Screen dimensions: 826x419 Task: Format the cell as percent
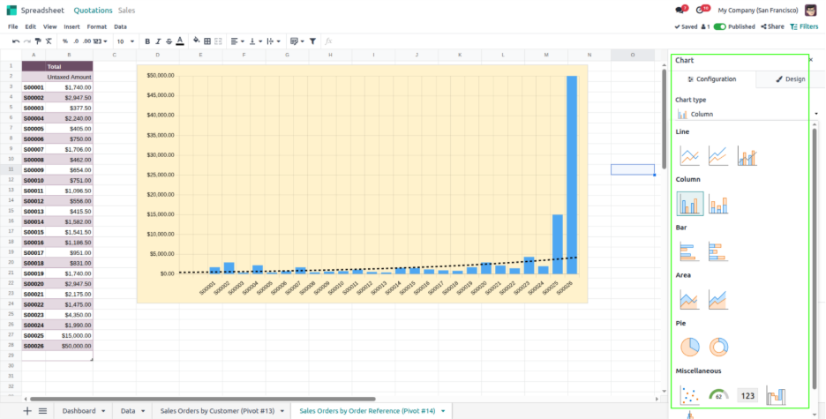tap(64, 41)
